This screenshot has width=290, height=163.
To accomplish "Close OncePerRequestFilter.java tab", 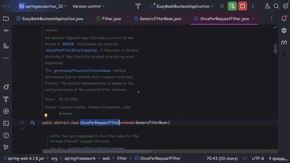I will click(x=253, y=19).
